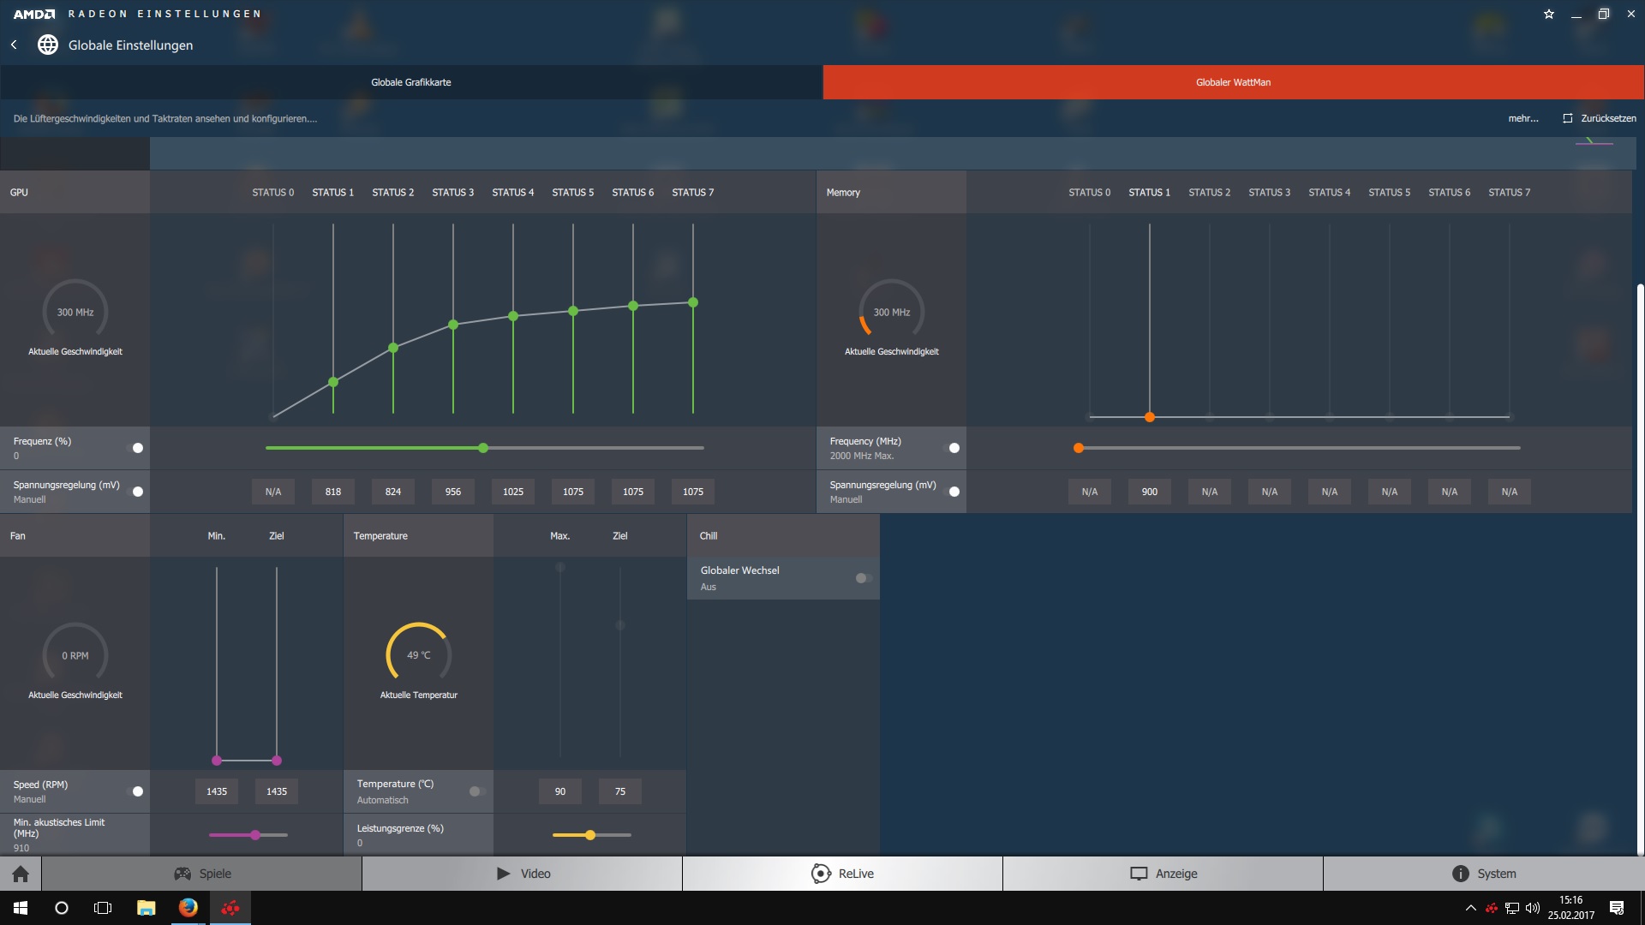The width and height of the screenshot is (1645, 925).
Task: Toggle Fan Speed (RPM) manual switch
Action: click(135, 791)
